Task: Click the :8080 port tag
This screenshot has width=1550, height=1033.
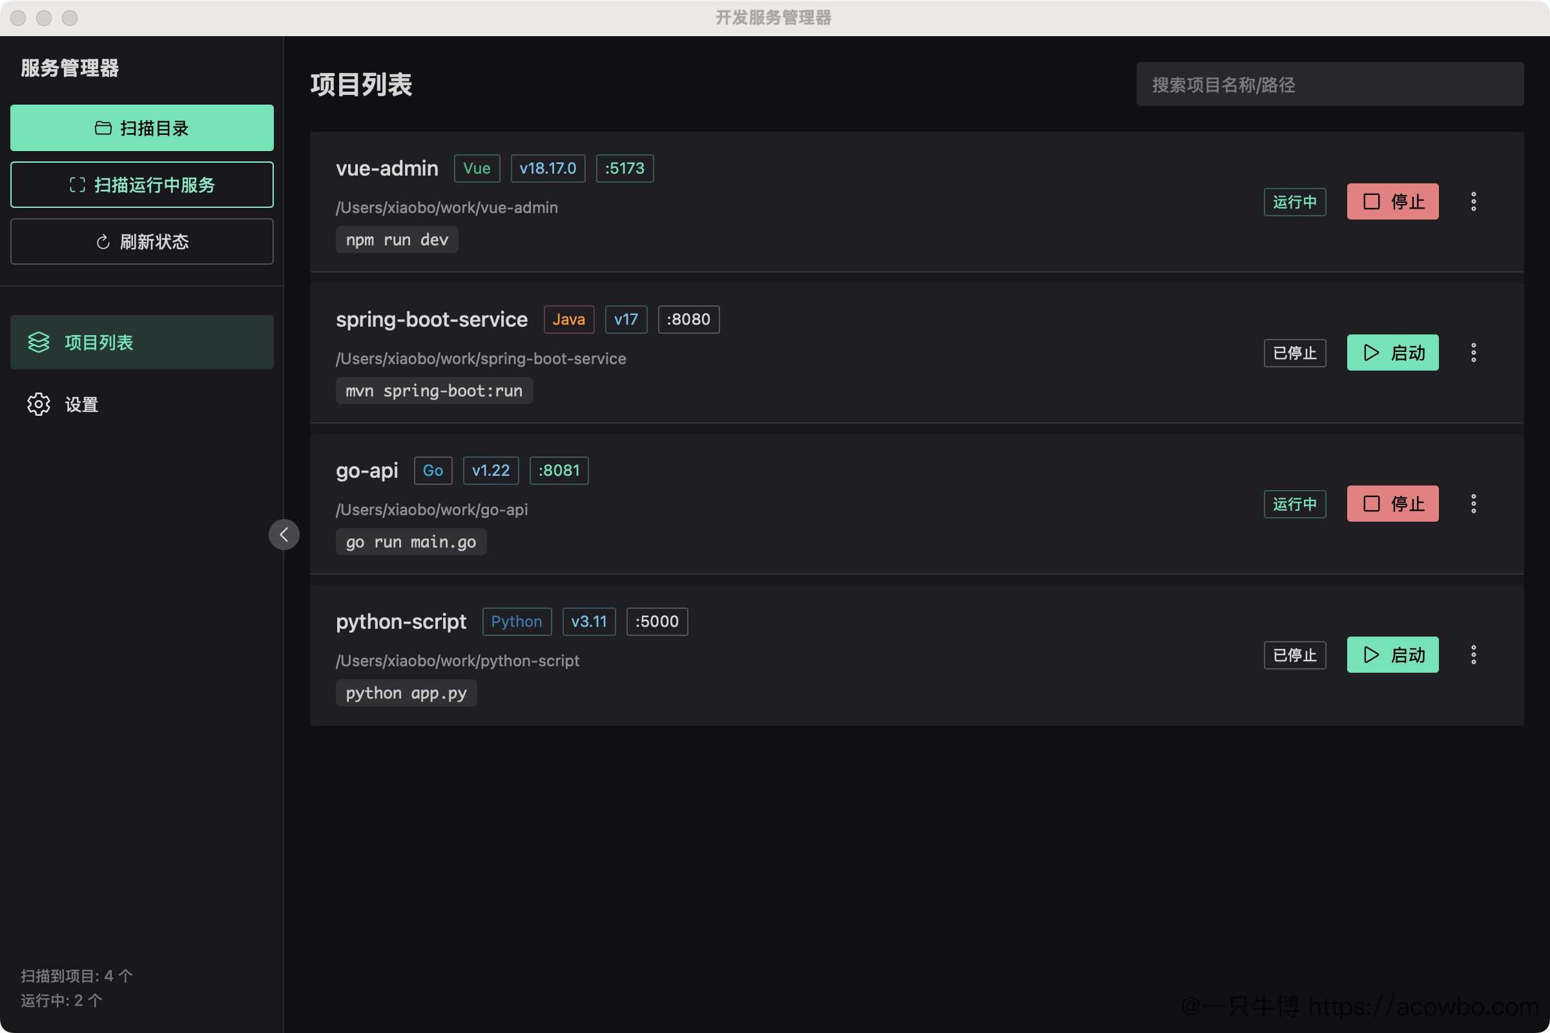Action: point(688,320)
